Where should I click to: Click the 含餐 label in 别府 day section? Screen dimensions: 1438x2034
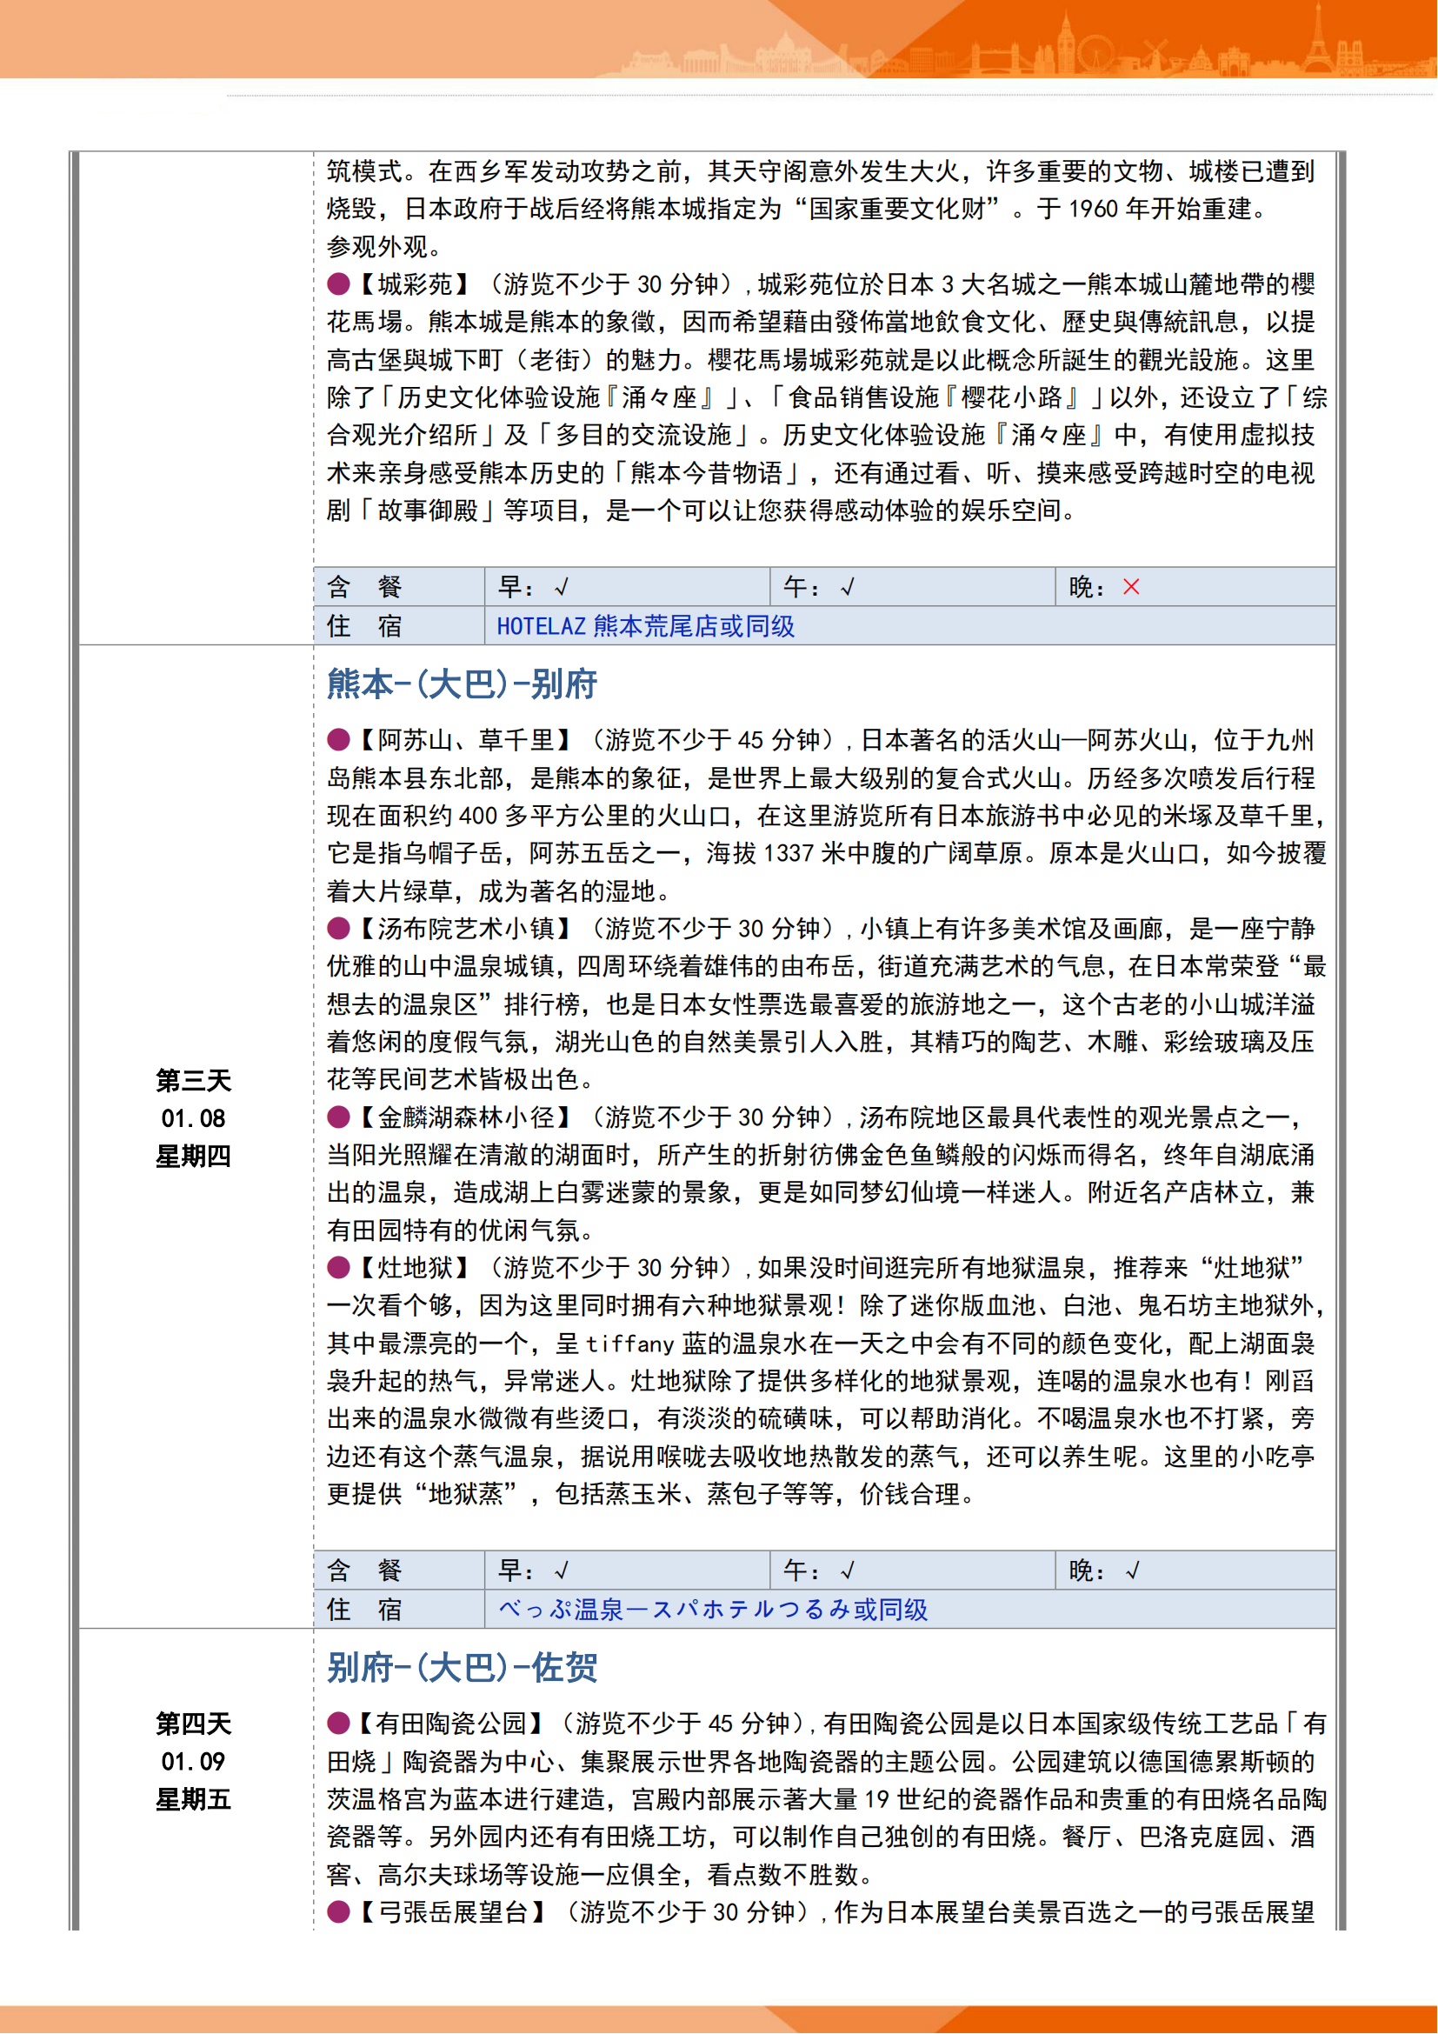[364, 1571]
